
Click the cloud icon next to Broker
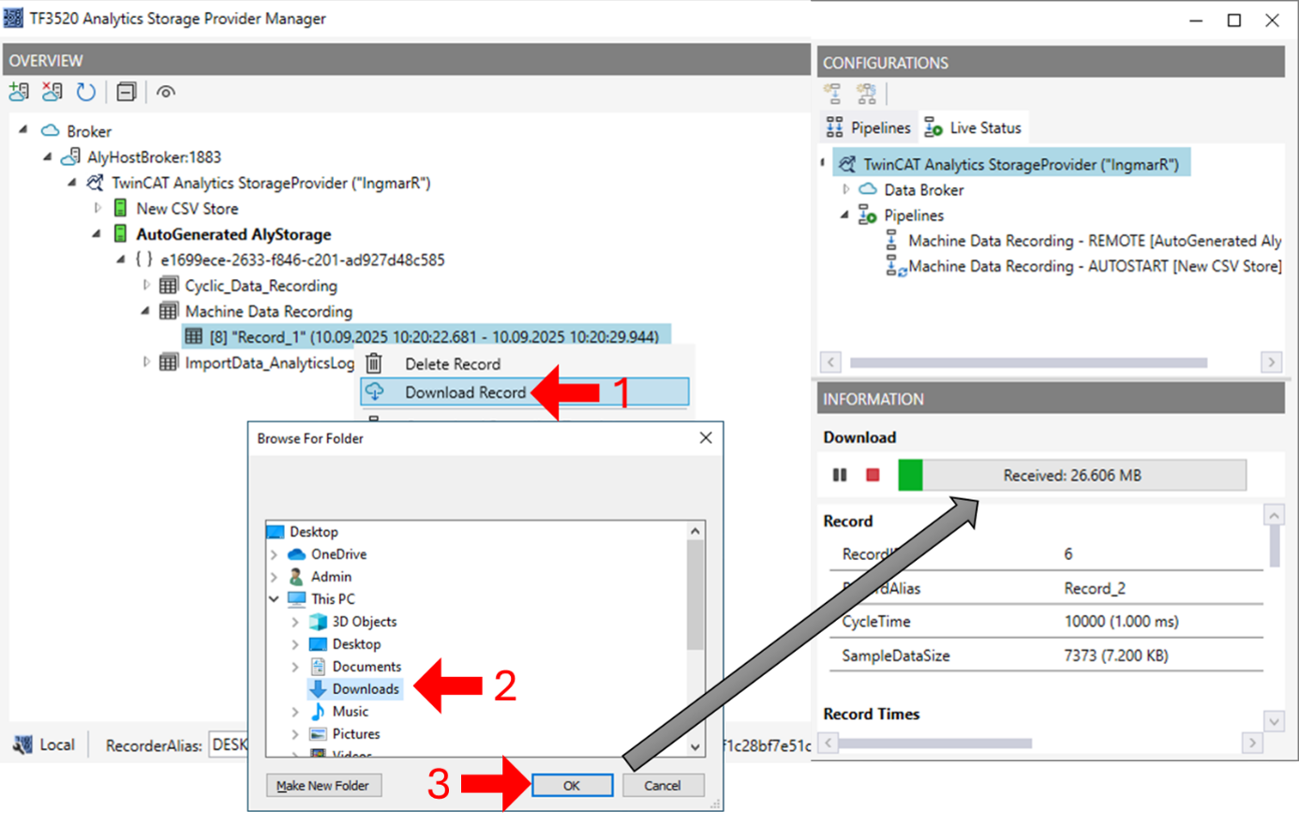[x=51, y=131]
